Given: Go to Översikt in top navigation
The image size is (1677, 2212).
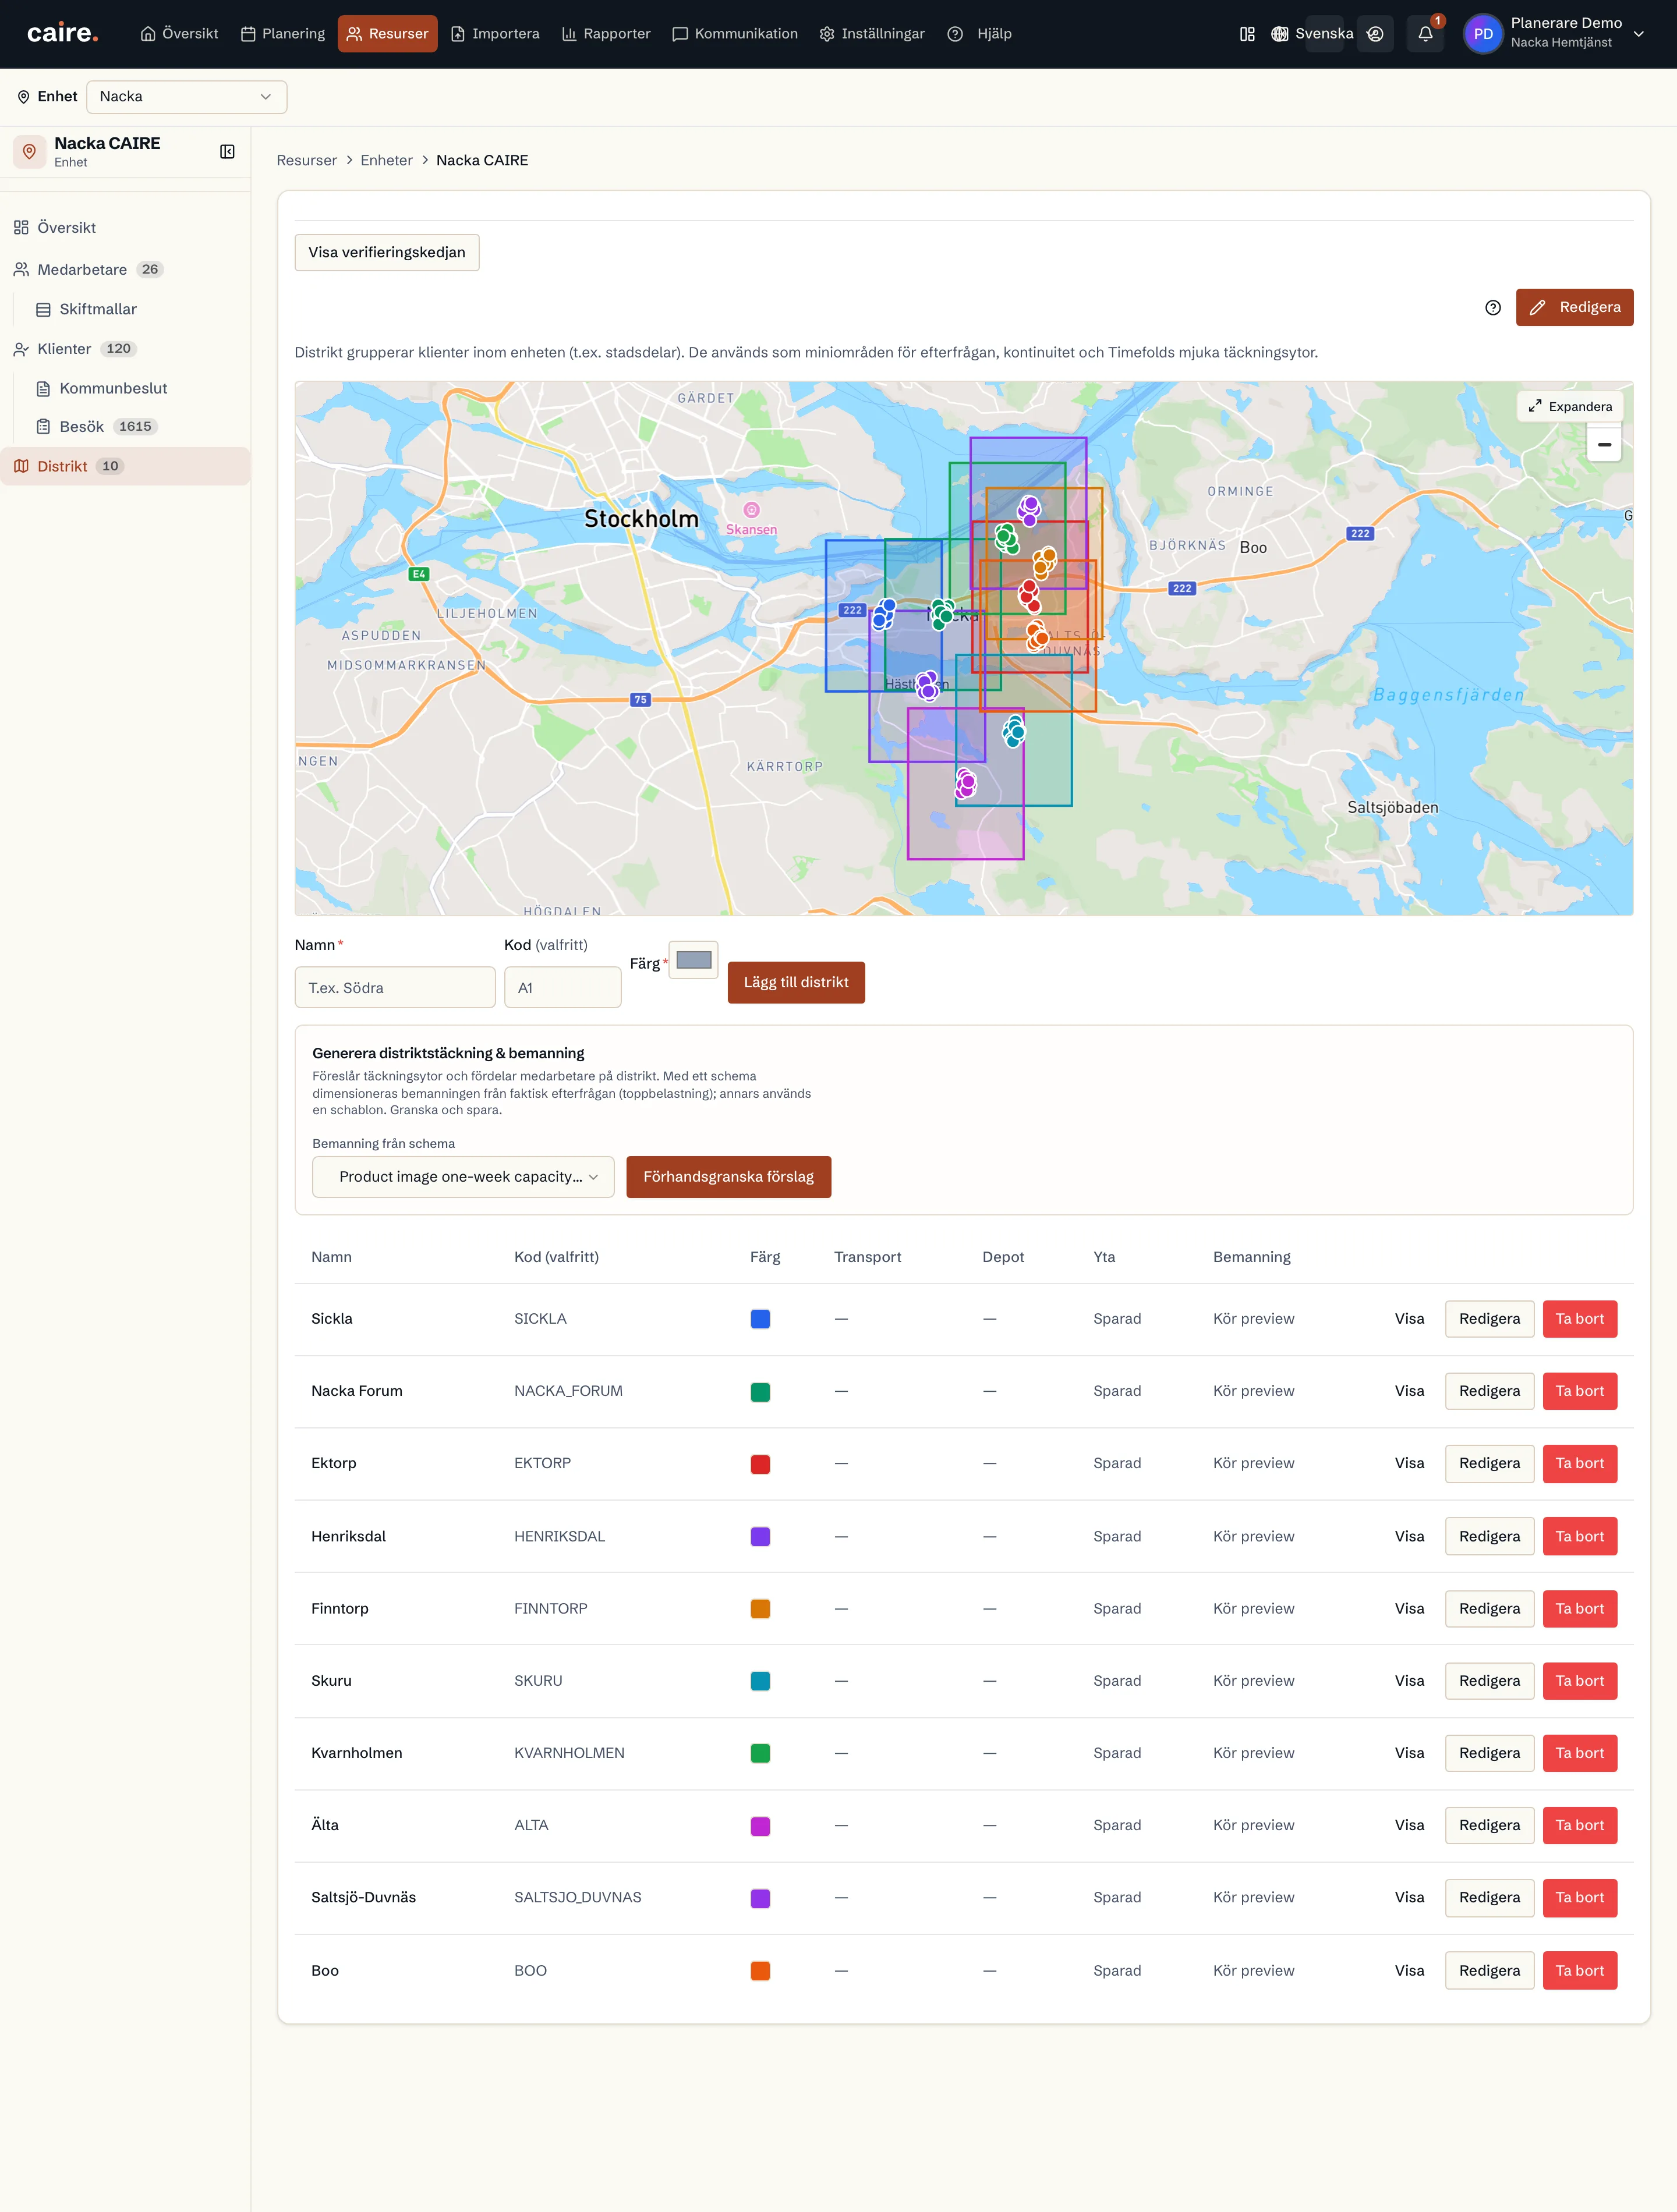Looking at the screenshot, I should click(x=179, y=34).
